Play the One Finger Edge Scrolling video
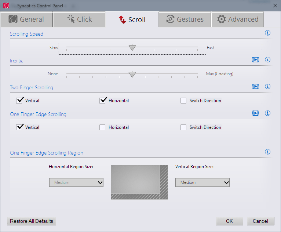The width and height of the screenshot is (281, 232). click(x=255, y=113)
